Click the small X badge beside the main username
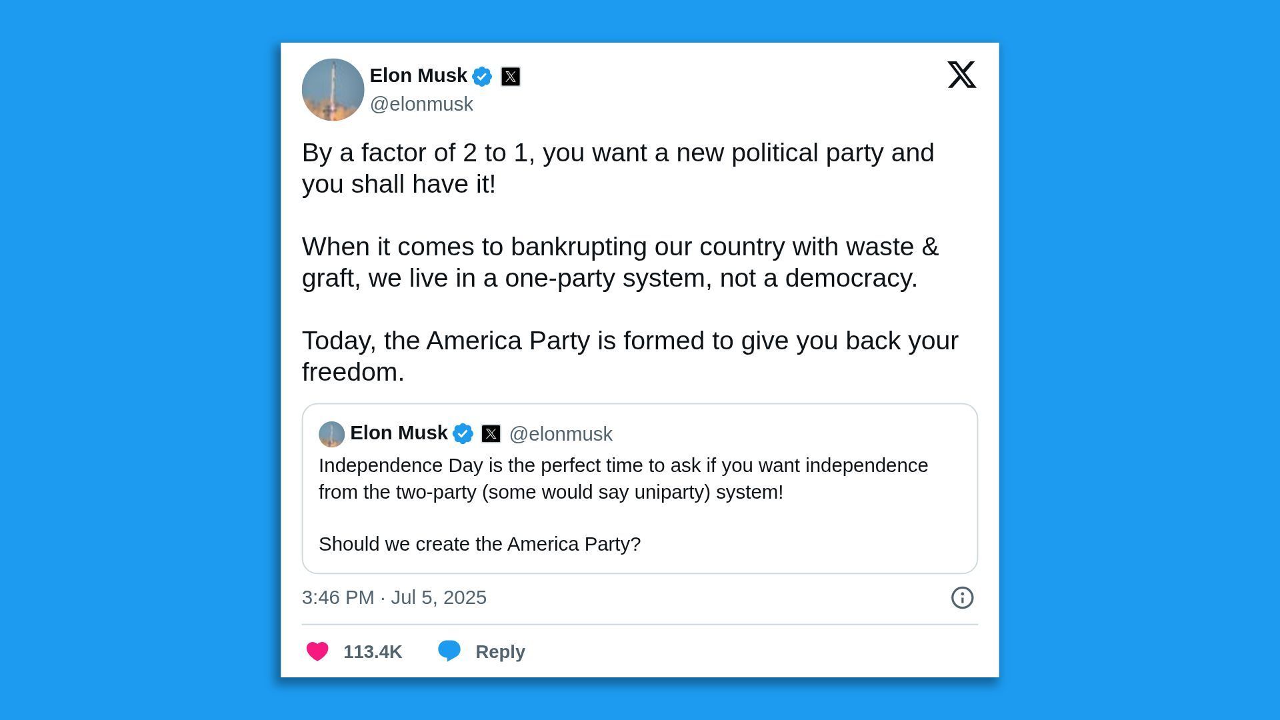Viewport: 1280px width, 720px height. tap(510, 76)
